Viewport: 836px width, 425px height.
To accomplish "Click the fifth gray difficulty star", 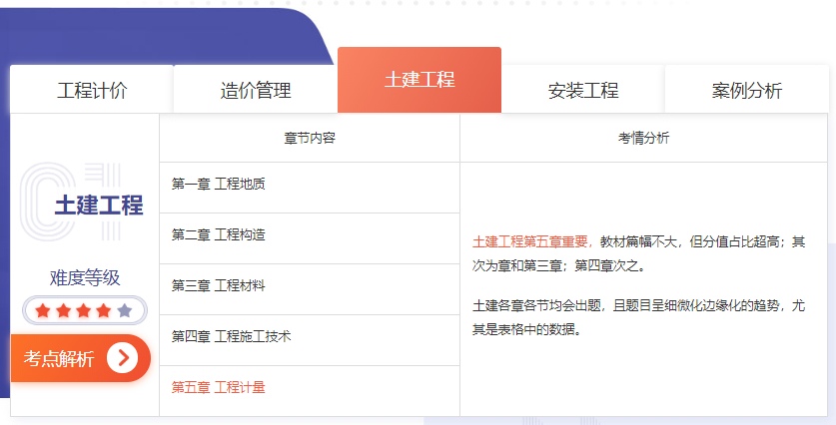I will 124,310.
